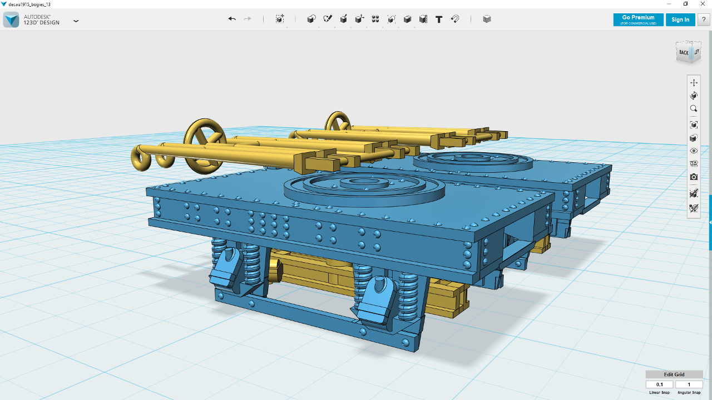Open the Grouping tools menu
Viewport: 712px width, 400px height.
392,19
